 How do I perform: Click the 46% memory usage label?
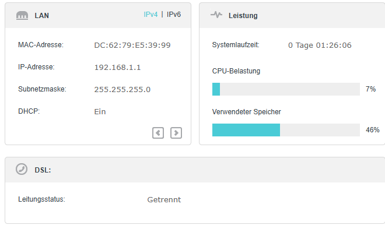click(373, 130)
